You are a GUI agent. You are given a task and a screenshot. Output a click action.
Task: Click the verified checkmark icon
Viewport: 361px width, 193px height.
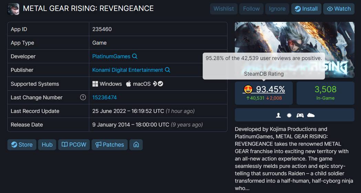[161, 84]
